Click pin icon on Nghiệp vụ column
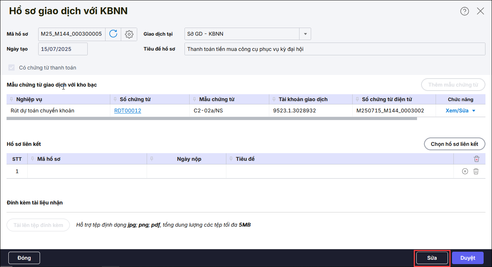The width and height of the screenshot is (492, 267). pos(12,99)
